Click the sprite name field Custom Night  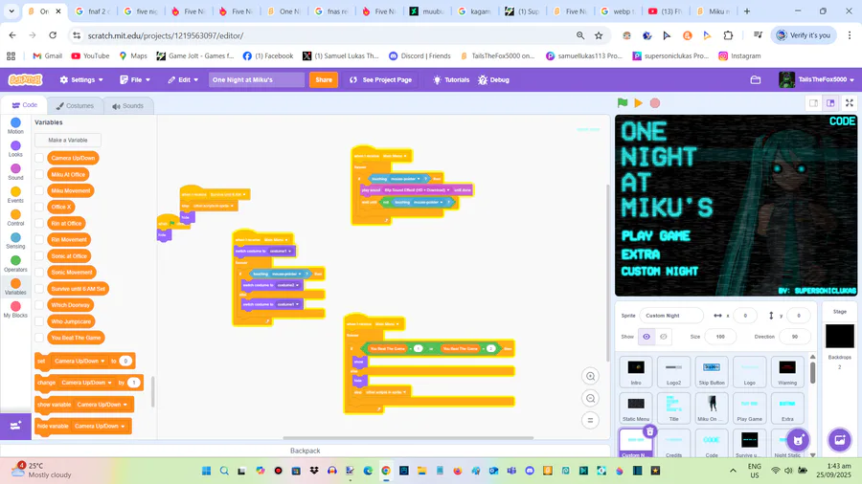click(671, 316)
